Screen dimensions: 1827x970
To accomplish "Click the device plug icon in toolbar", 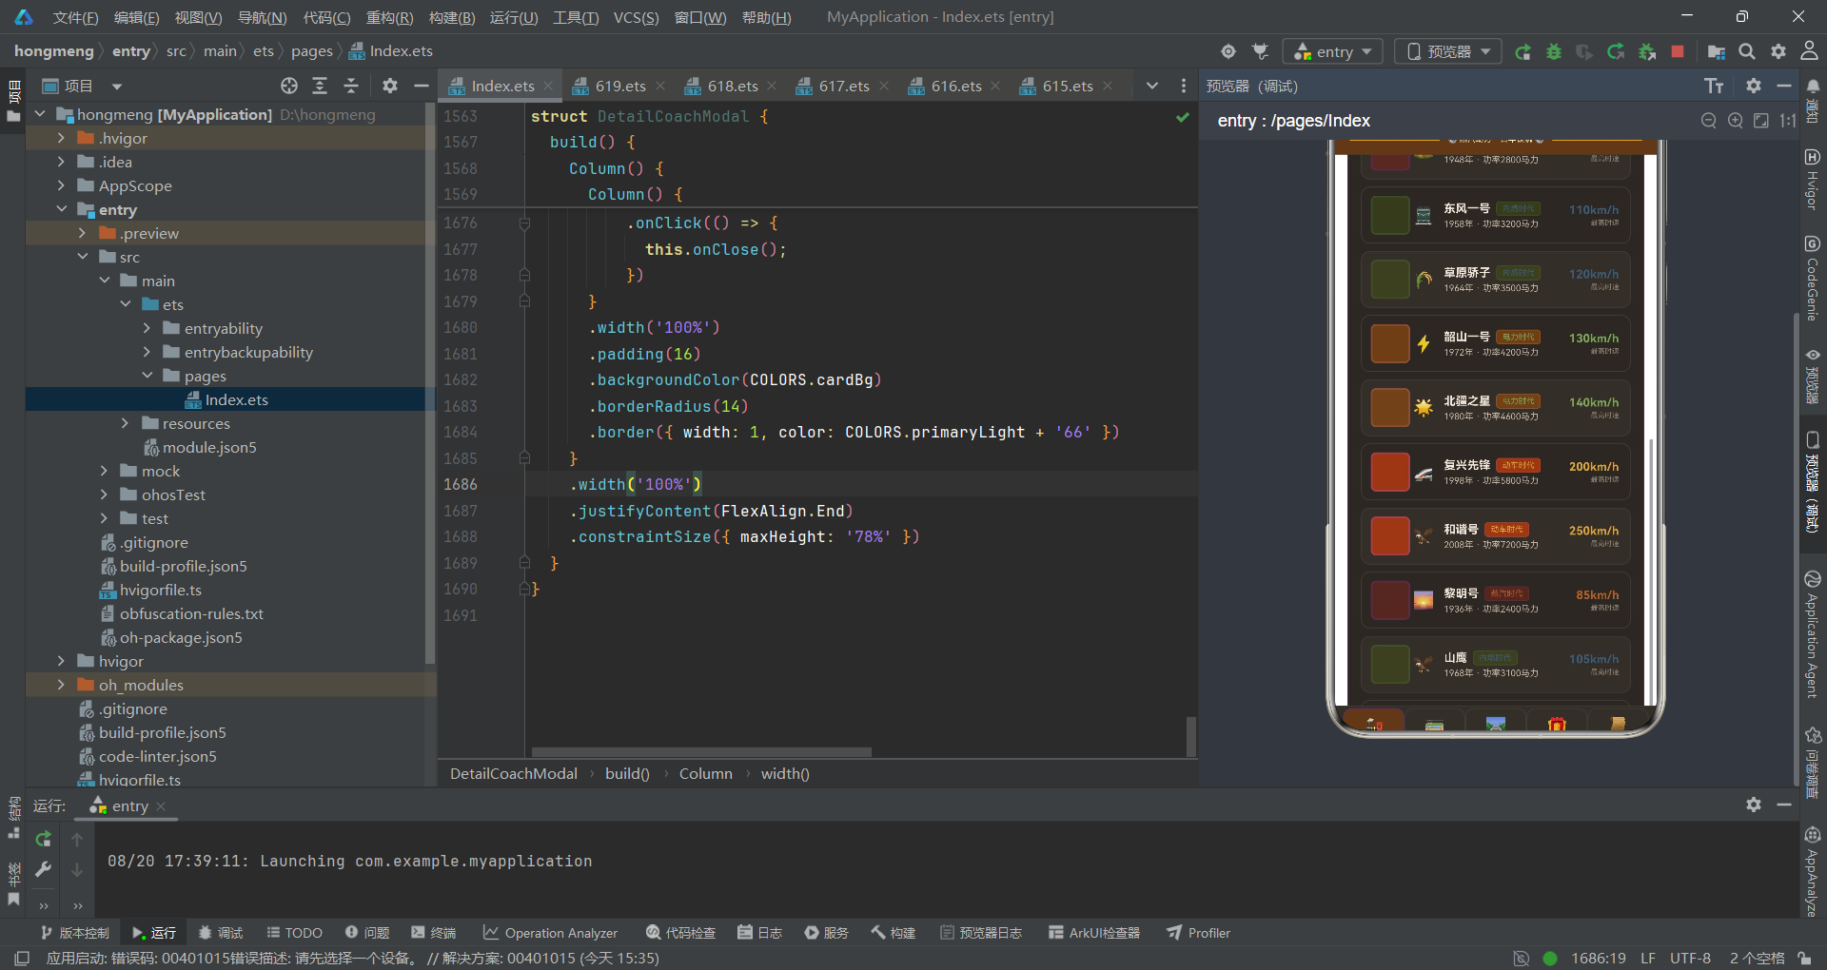I will 1261,51.
